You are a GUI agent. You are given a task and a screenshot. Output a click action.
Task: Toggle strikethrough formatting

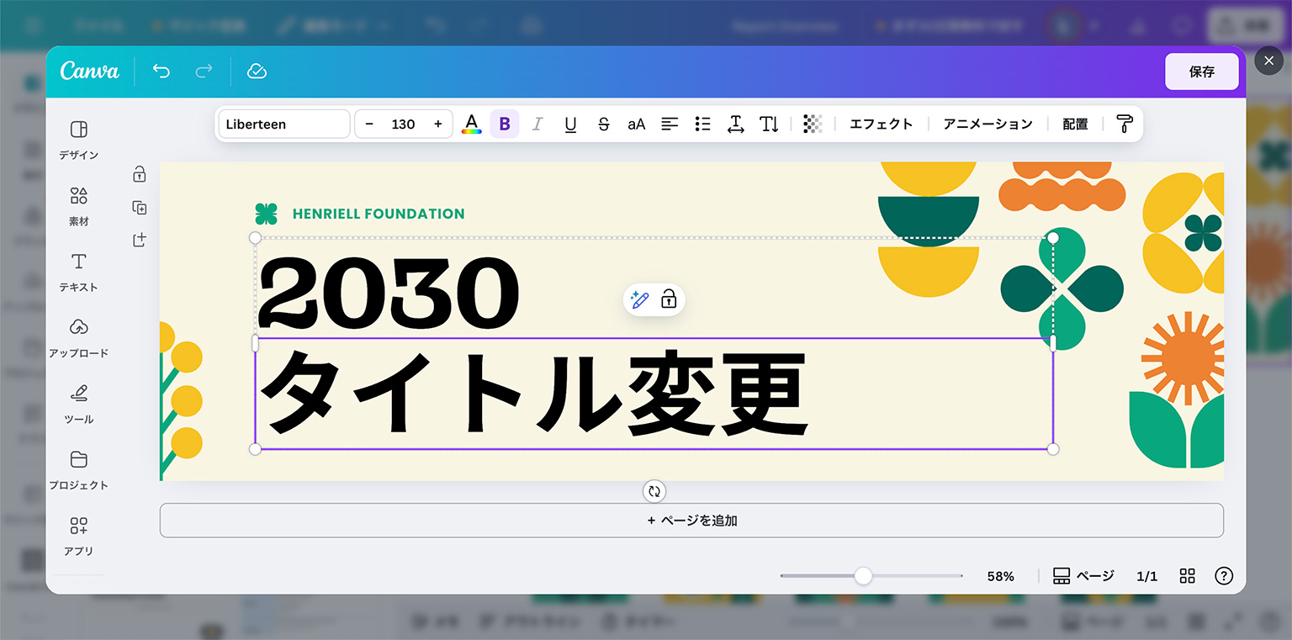pyautogui.click(x=603, y=124)
